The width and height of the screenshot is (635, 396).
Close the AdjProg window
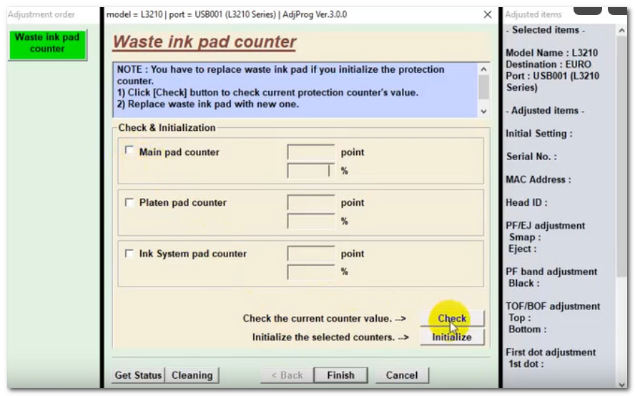487,14
